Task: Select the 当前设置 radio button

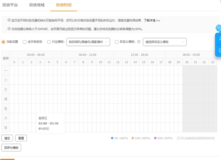Action: 3,42
